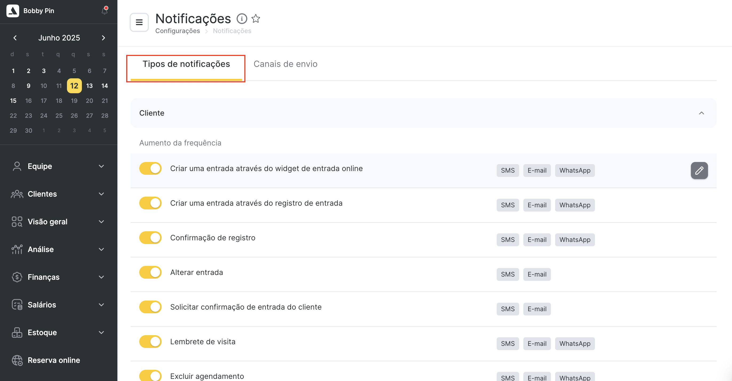
Task: Click the Estoque boxes icon
Action: pyautogui.click(x=17, y=333)
